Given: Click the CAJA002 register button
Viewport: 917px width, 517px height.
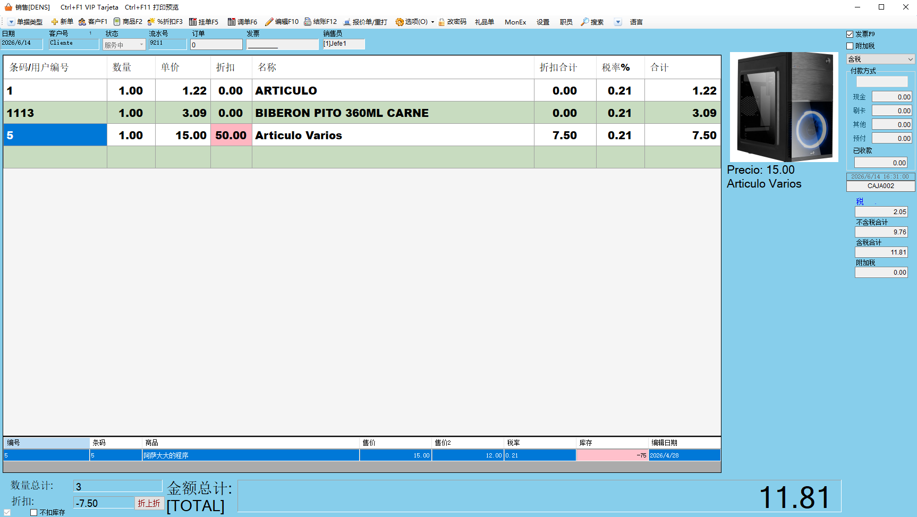Looking at the screenshot, I should tap(881, 186).
